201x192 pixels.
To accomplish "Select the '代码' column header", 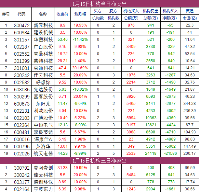I will coord(21,14).
